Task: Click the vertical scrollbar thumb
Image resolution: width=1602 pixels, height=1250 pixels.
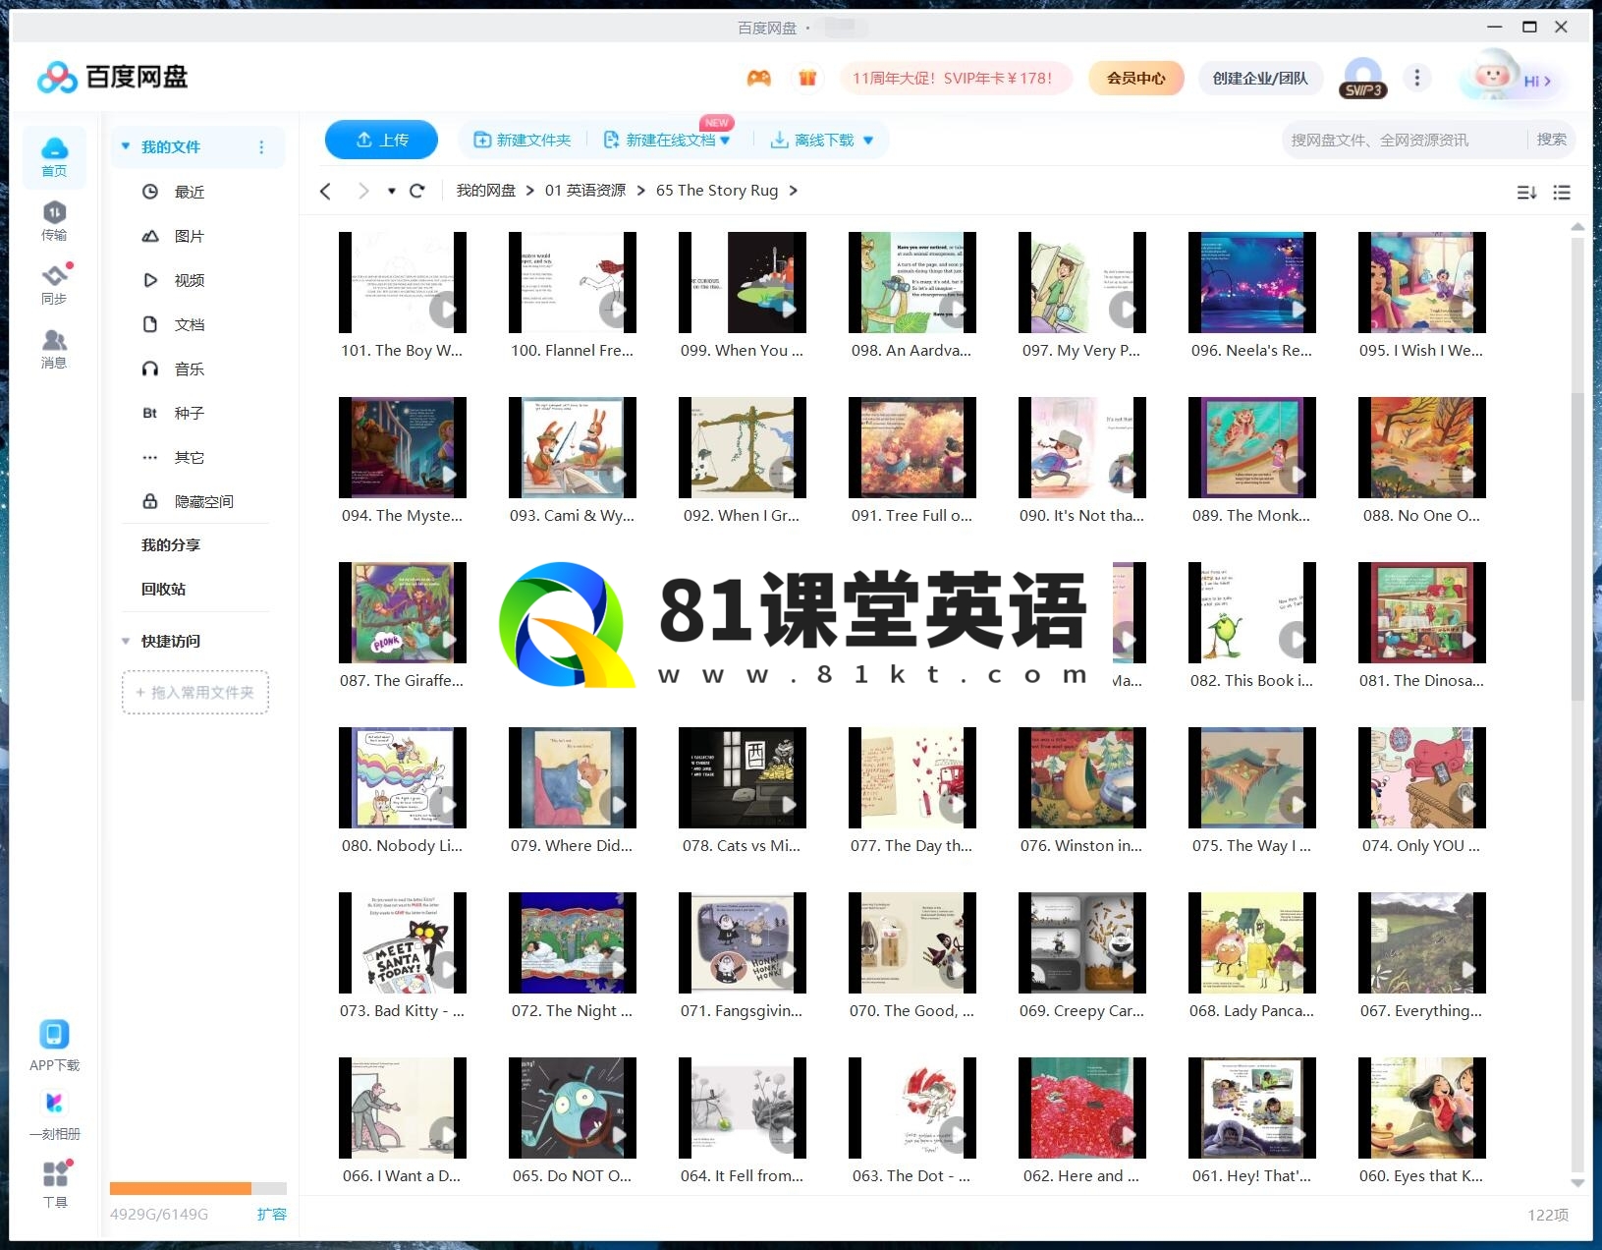Action: point(1577,545)
